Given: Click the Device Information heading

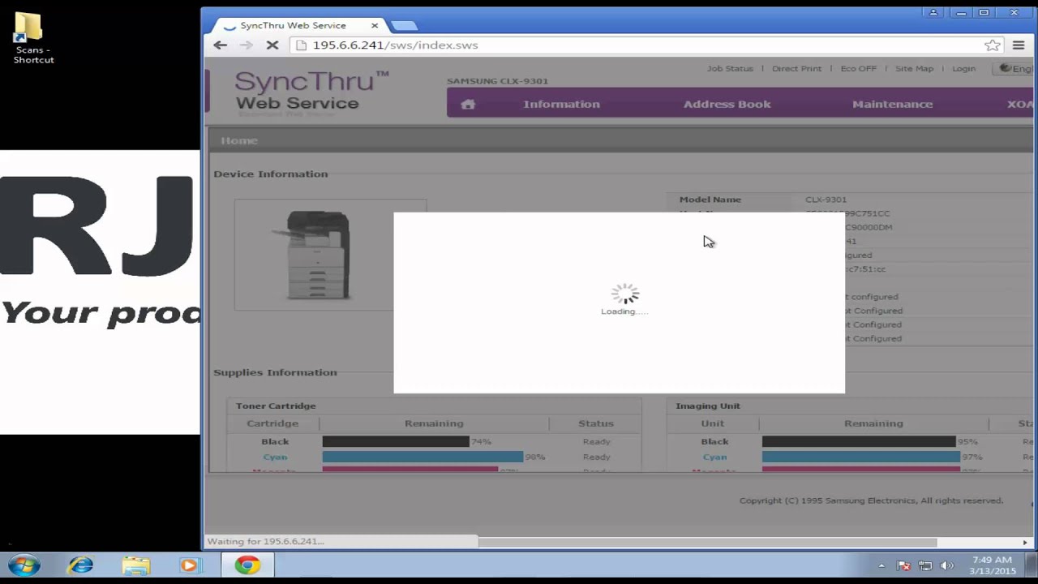Looking at the screenshot, I should [x=271, y=174].
